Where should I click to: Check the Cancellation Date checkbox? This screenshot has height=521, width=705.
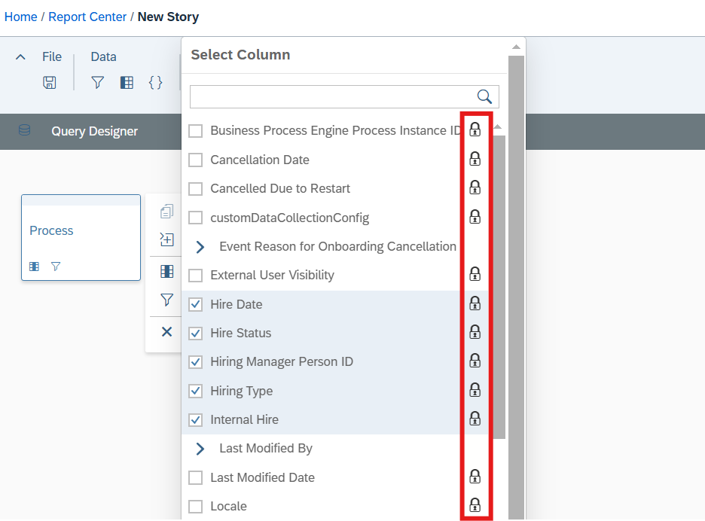(x=196, y=160)
